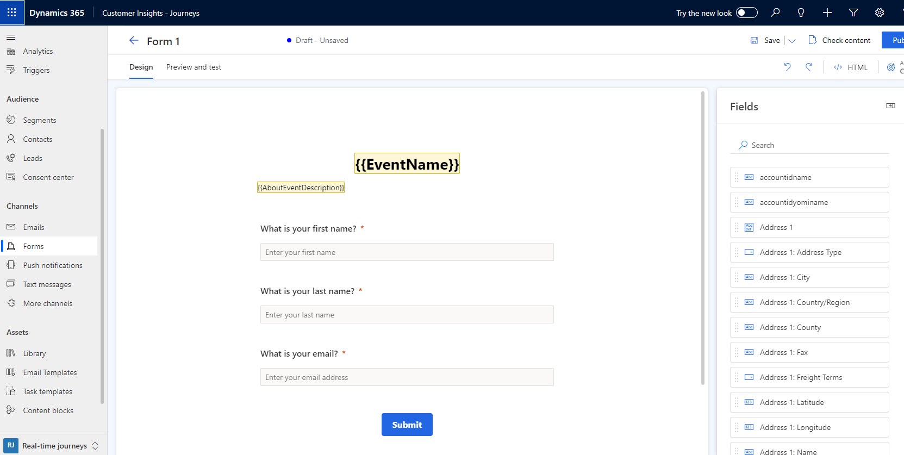Open the Dynamics 365 app launcher grid

point(12,13)
